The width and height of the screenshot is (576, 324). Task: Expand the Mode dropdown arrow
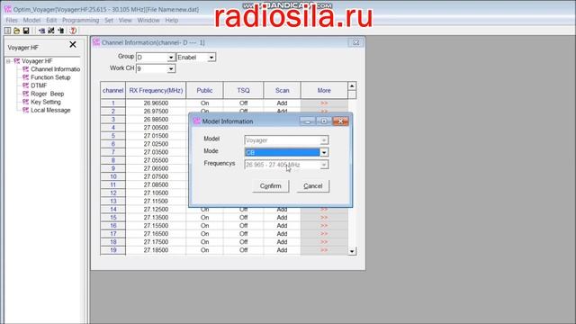[x=324, y=152]
